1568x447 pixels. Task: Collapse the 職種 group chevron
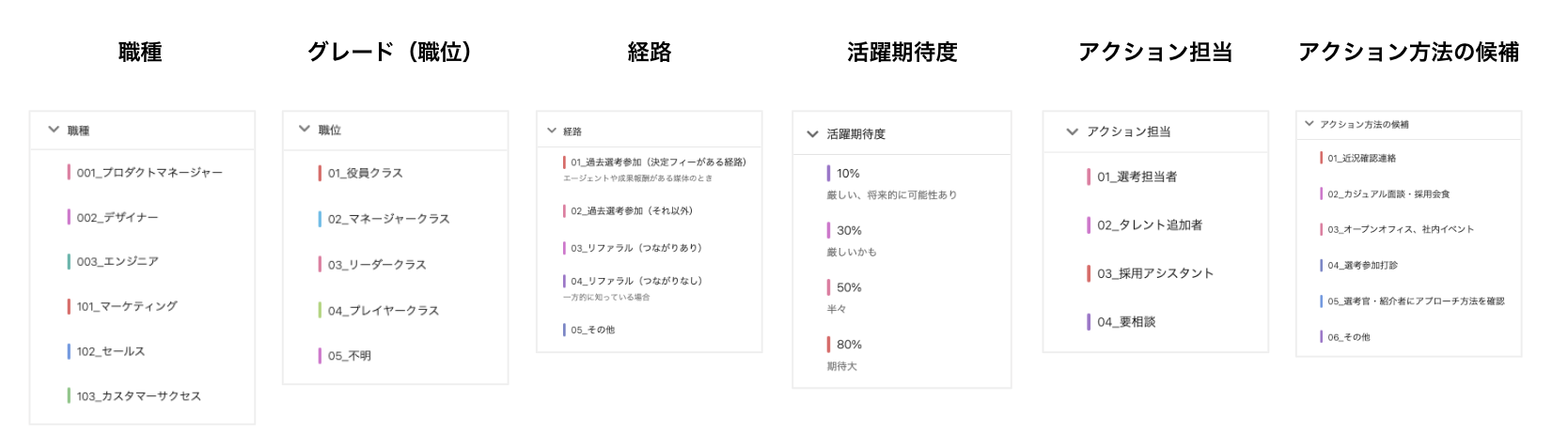[54, 130]
